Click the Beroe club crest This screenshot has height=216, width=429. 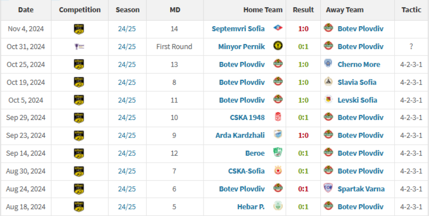(x=278, y=152)
